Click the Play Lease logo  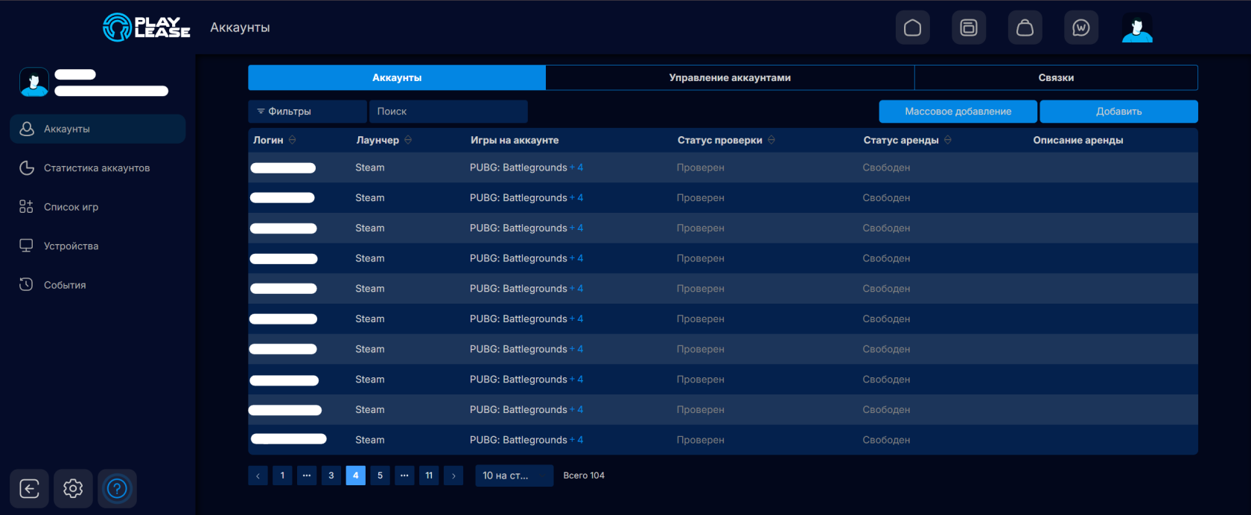pyautogui.click(x=146, y=28)
